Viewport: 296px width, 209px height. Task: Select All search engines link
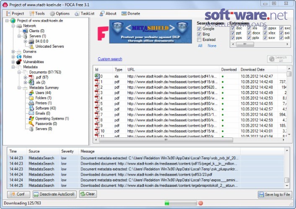200,46
